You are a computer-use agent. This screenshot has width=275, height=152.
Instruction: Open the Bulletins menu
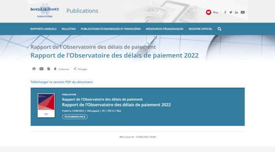pyautogui.click(x=69, y=29)
